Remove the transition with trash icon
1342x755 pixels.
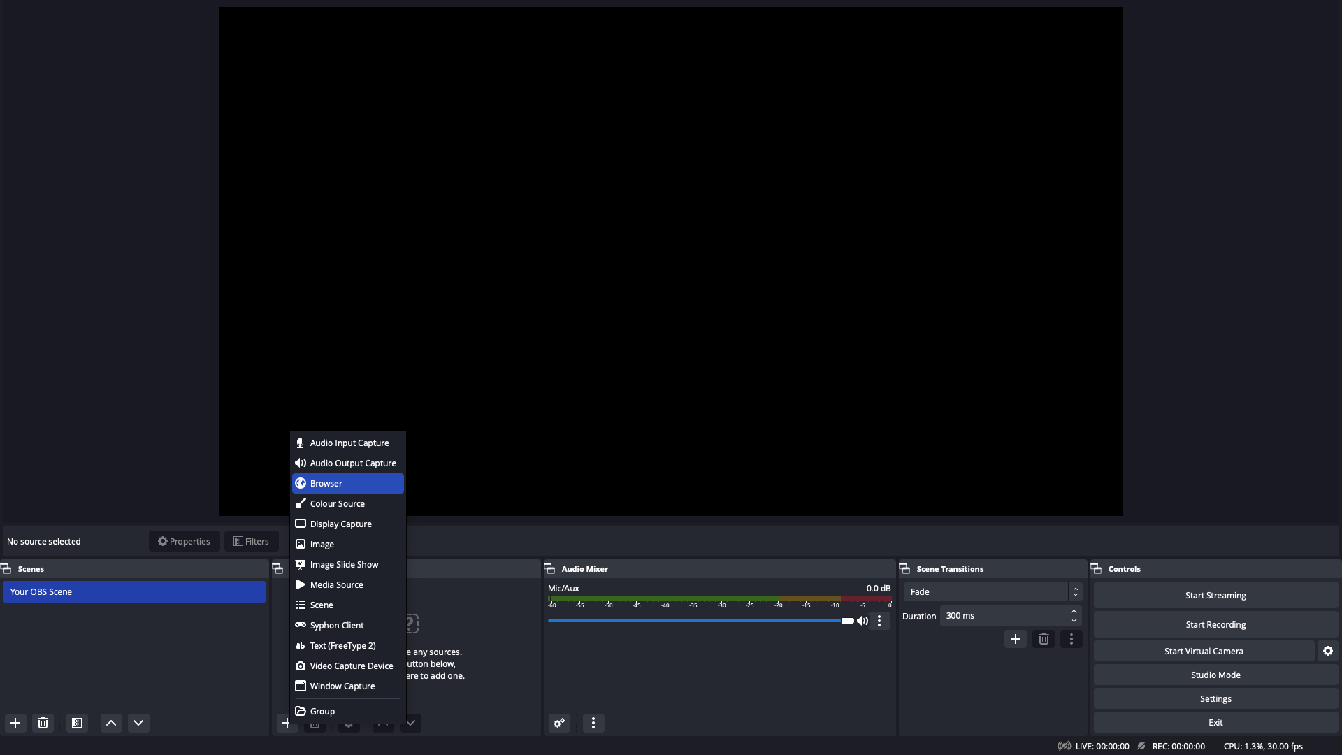[x=1044, y=639]
